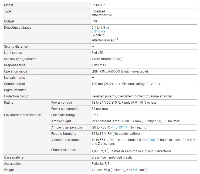Viewport: 200px width, 174px height.
Task: Click the 'Control output' label
Action: click(14, 84)
